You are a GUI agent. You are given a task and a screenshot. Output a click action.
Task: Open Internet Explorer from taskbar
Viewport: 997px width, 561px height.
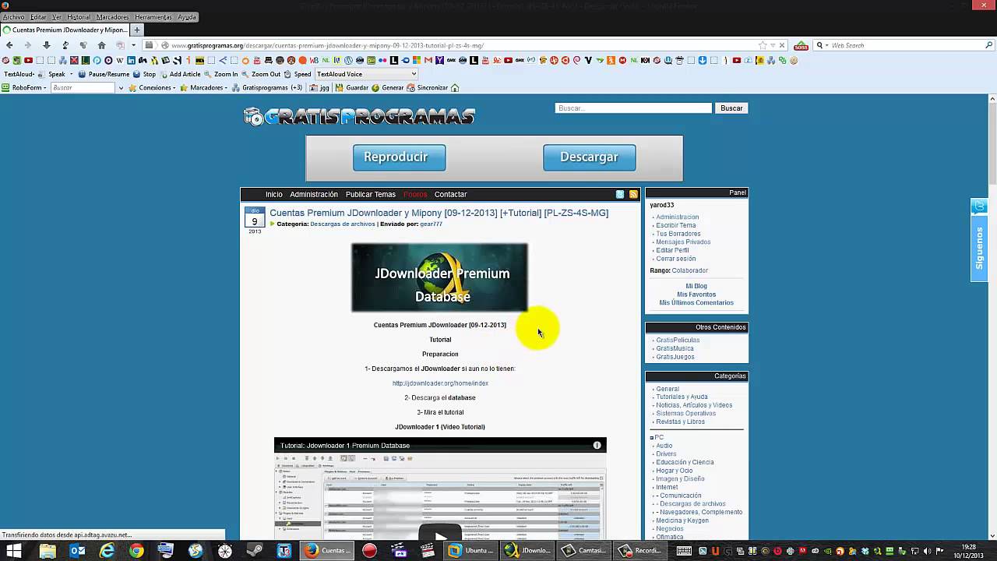coord(107,551)
